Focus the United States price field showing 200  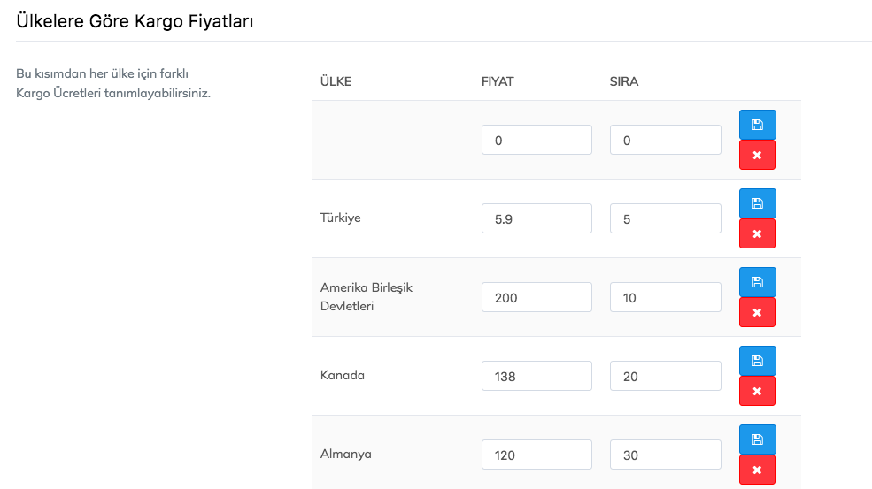[x=536, y=298]
